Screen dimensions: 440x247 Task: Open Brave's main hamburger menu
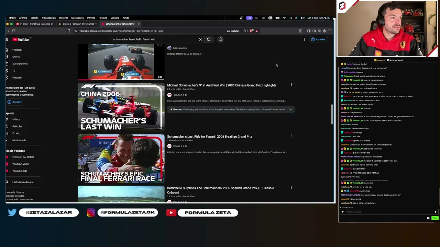tap(330, 31)
